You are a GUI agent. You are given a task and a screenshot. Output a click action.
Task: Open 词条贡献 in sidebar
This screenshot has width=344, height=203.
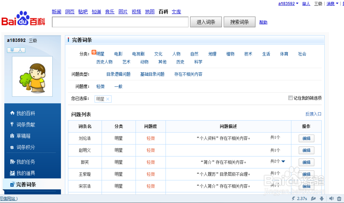[x=26, y=125]
